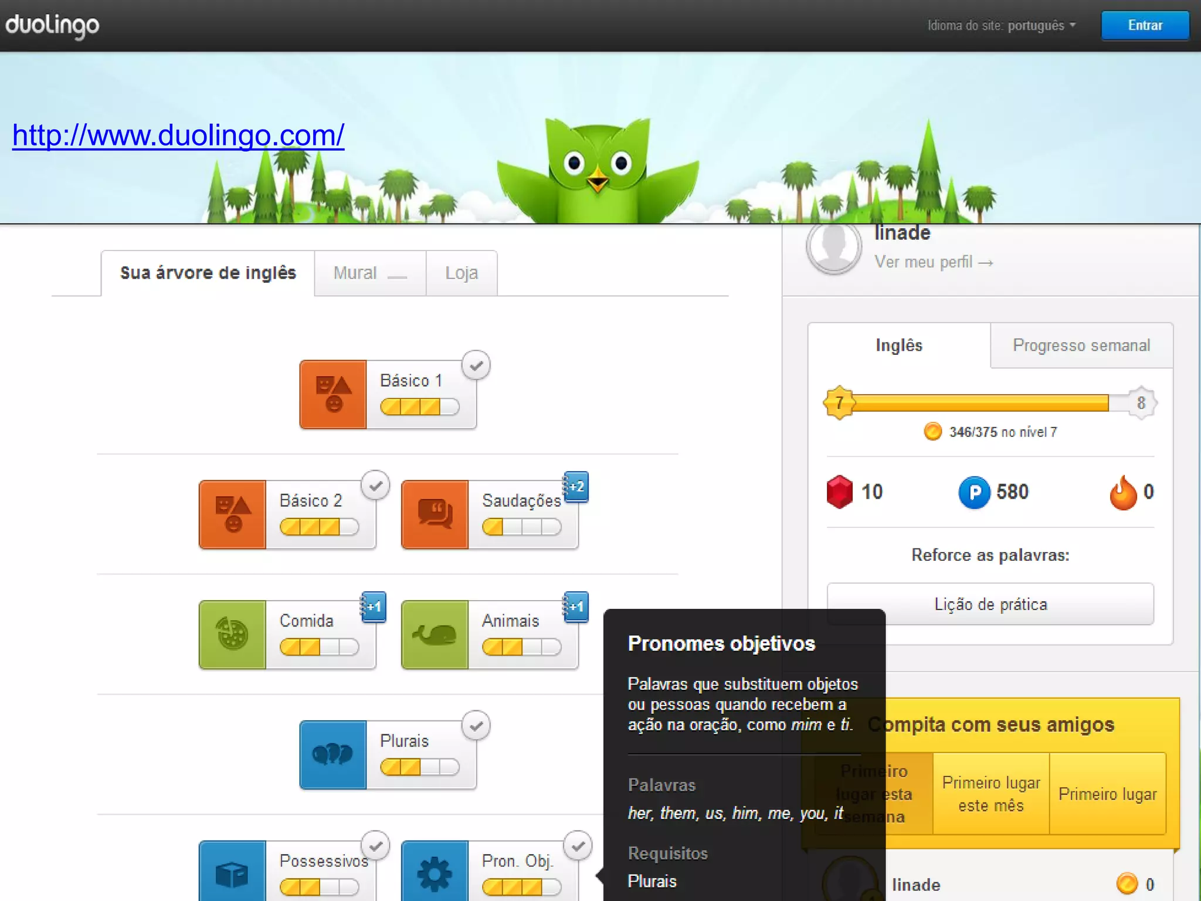The height and width of the screenshot is (901, 1201).
Task: Open the Plurais skill label
Action: [x=404, y=741]
